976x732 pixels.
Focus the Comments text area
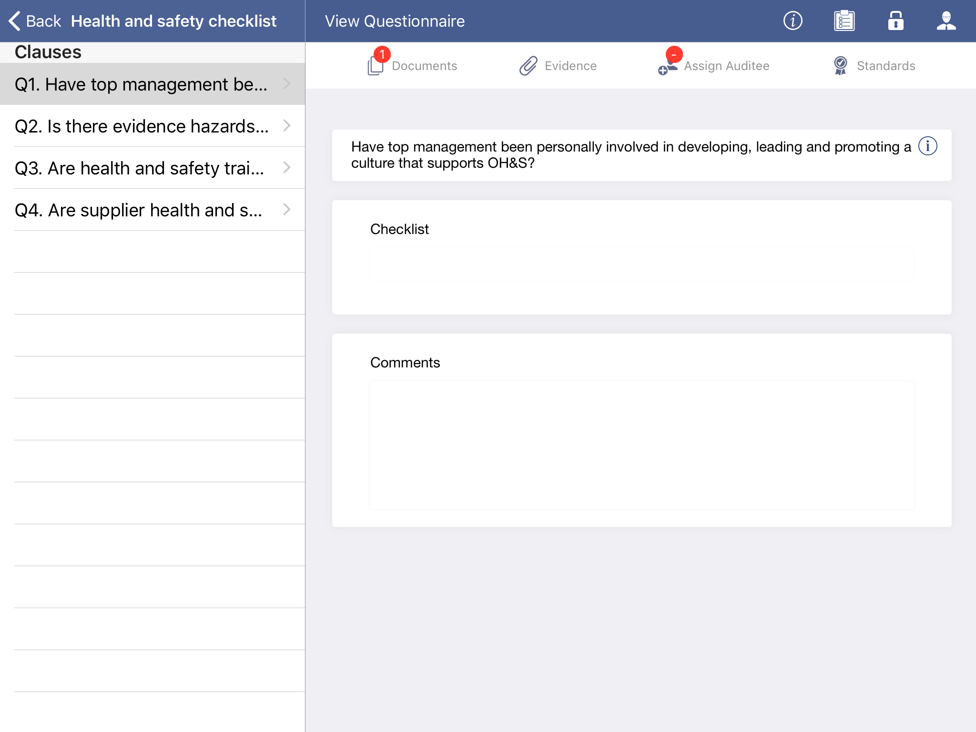coord(641,445)
